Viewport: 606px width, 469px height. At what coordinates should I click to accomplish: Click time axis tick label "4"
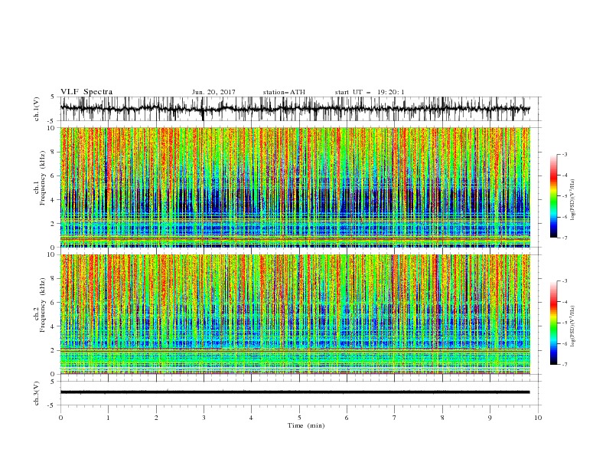tap(251, 418)
